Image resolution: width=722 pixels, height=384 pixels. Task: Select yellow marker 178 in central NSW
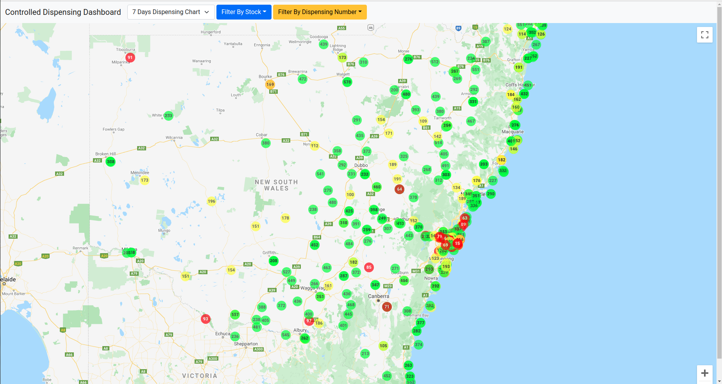[x=285, y=218]
